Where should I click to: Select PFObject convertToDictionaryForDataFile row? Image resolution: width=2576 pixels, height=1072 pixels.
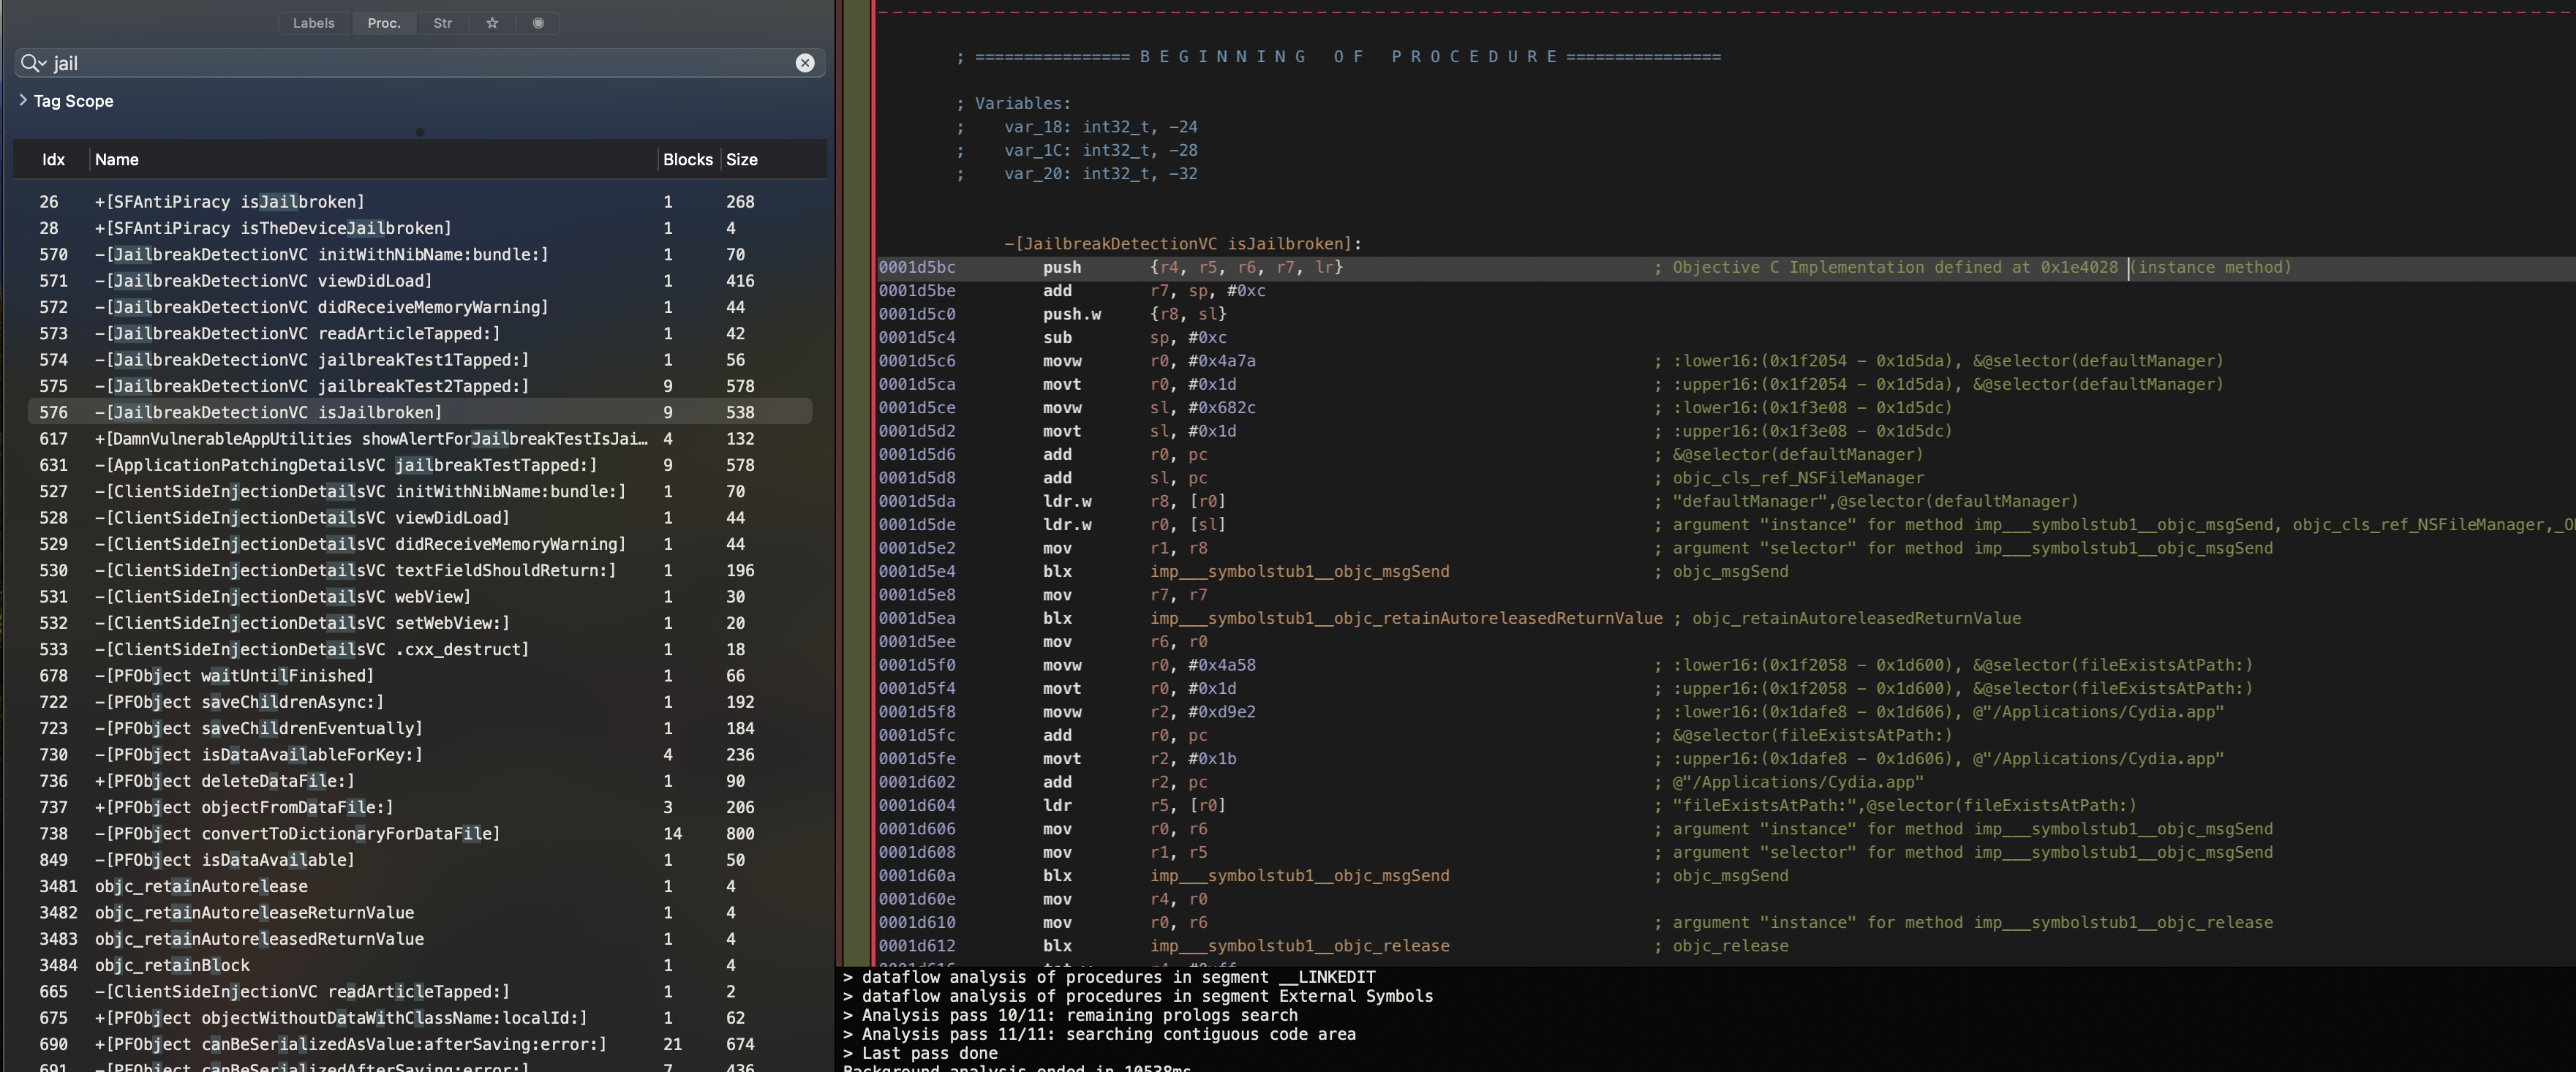420,834
